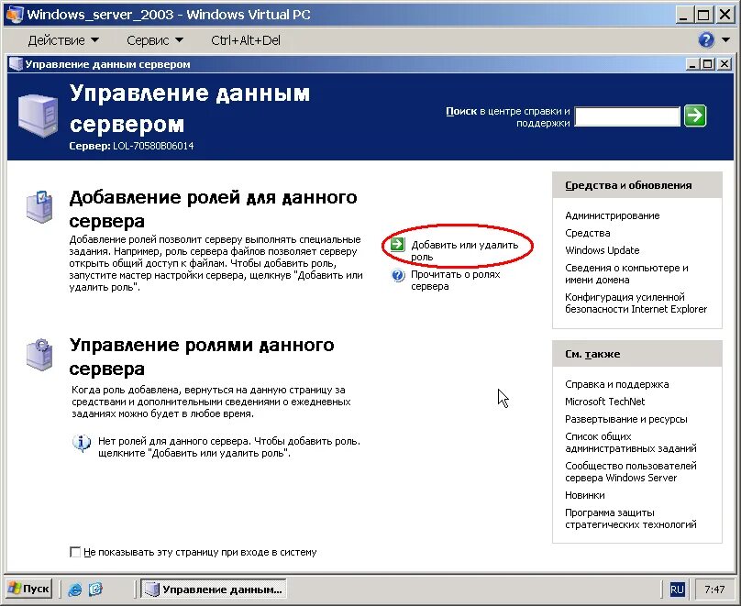This screenshot has height=606, width=741.
Task: Click server name LOL-70580B06014
Action: (153, 146)
